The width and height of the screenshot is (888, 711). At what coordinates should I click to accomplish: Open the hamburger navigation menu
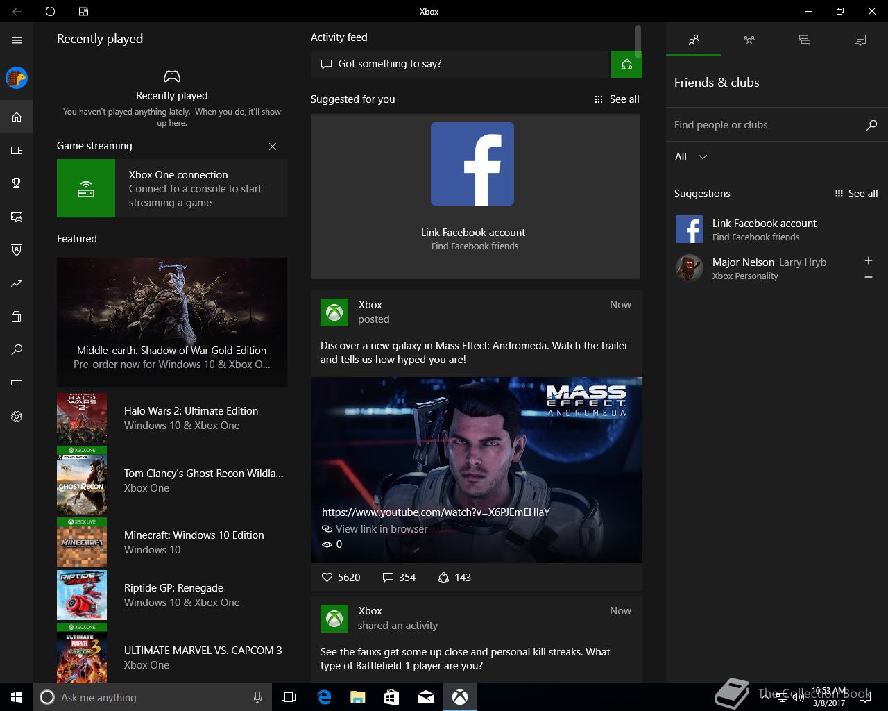(17, 40)
